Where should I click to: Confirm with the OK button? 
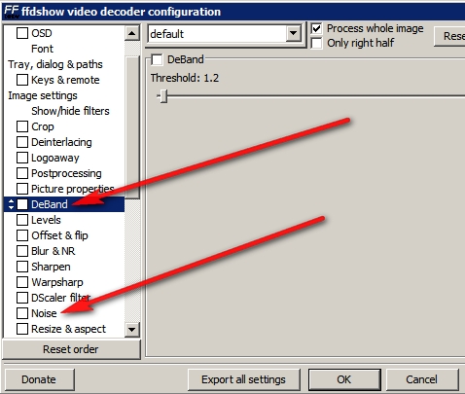coord(344,379)
